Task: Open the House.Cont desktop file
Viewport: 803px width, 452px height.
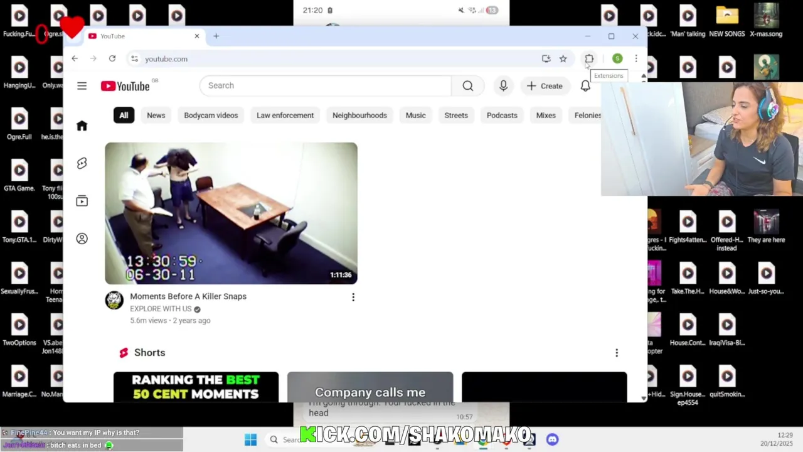Action: (688, 330)
